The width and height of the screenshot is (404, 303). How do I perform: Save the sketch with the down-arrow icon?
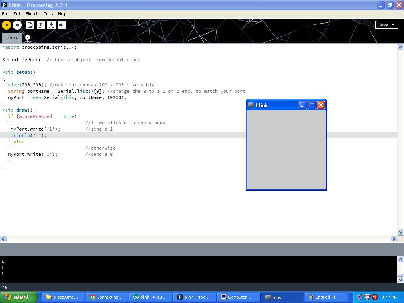click(51, 25)
